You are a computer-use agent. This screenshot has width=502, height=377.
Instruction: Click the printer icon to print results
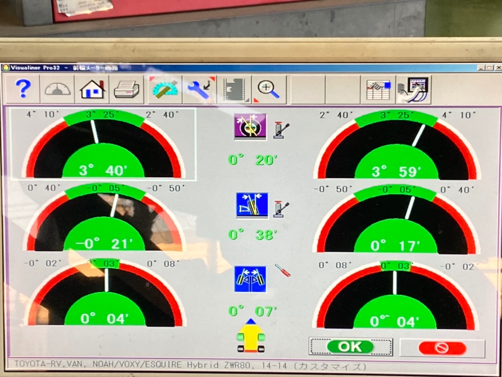[x=126, y=90]
